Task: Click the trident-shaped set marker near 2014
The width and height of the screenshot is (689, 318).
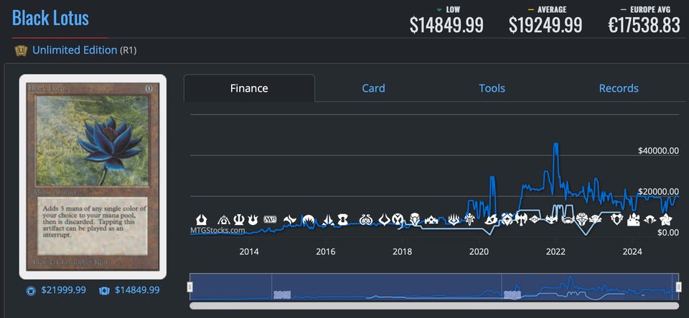Action: click(239, 219)
